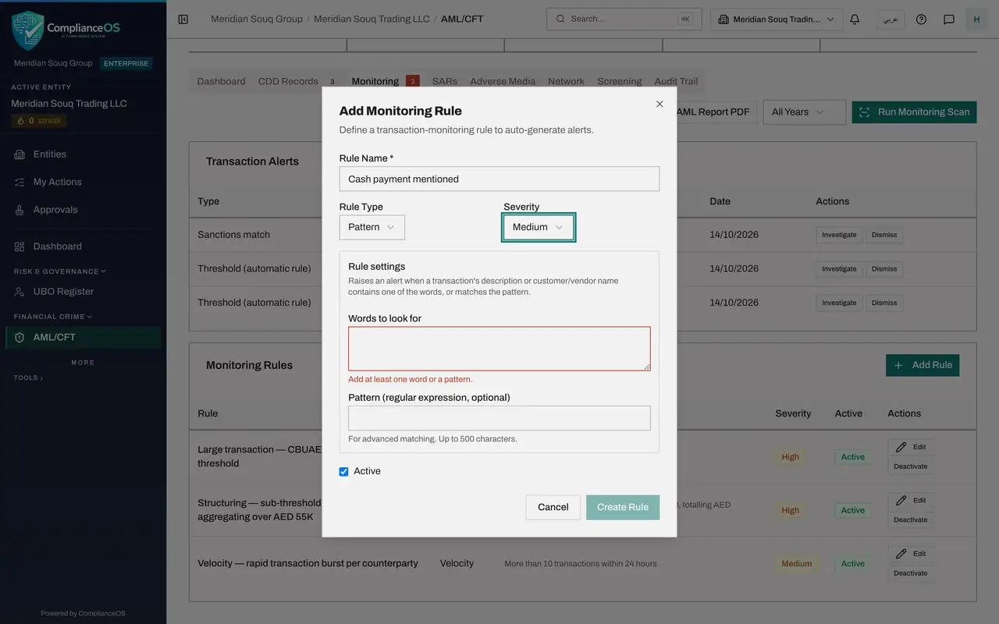Click Edit for Large transaction rule
This screenshot has width=999, height=624.
[x=911, y=447]
